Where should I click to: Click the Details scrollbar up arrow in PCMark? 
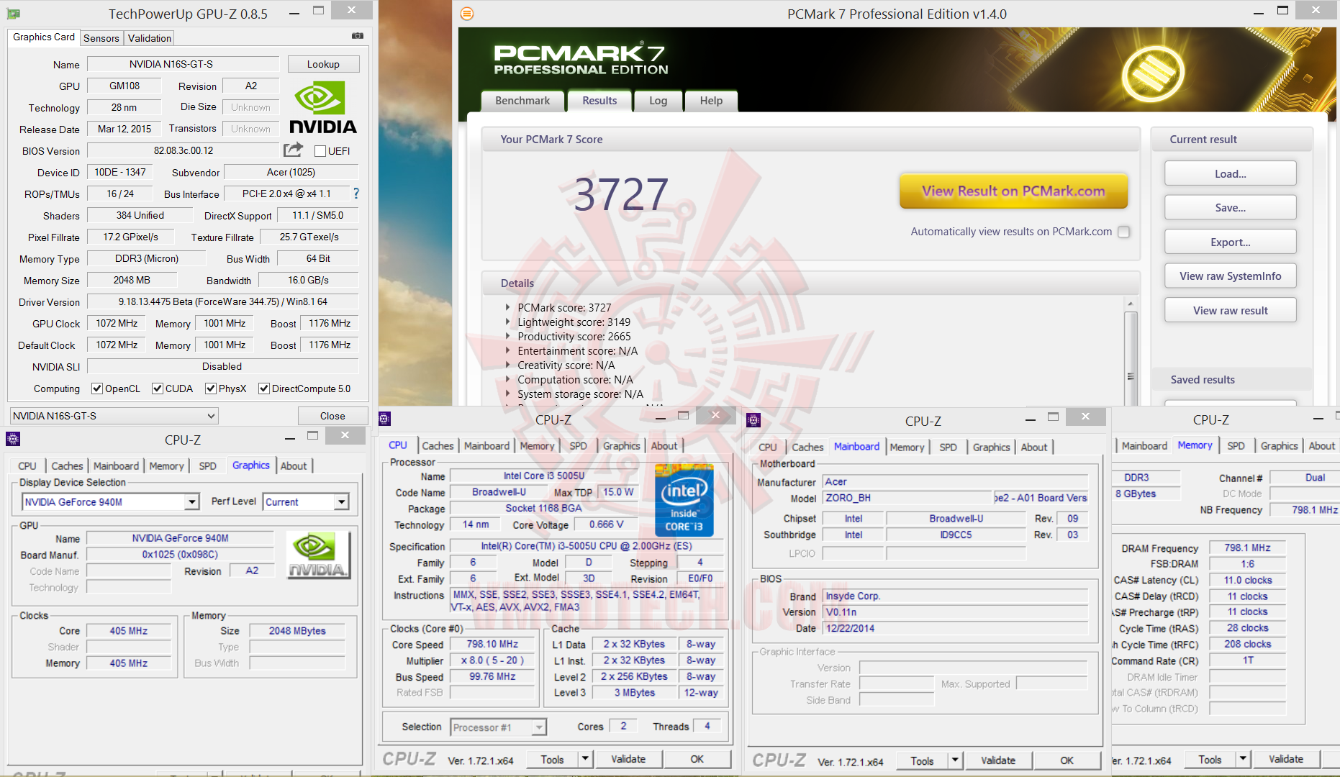point(1131,304)
